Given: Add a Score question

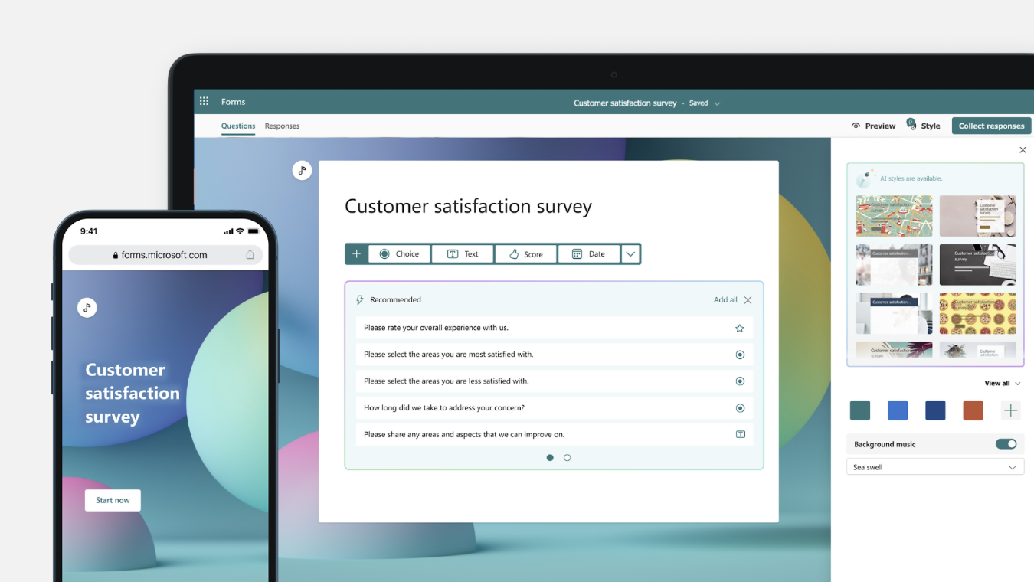Looking at the screenshot, I should click(525, 254).
